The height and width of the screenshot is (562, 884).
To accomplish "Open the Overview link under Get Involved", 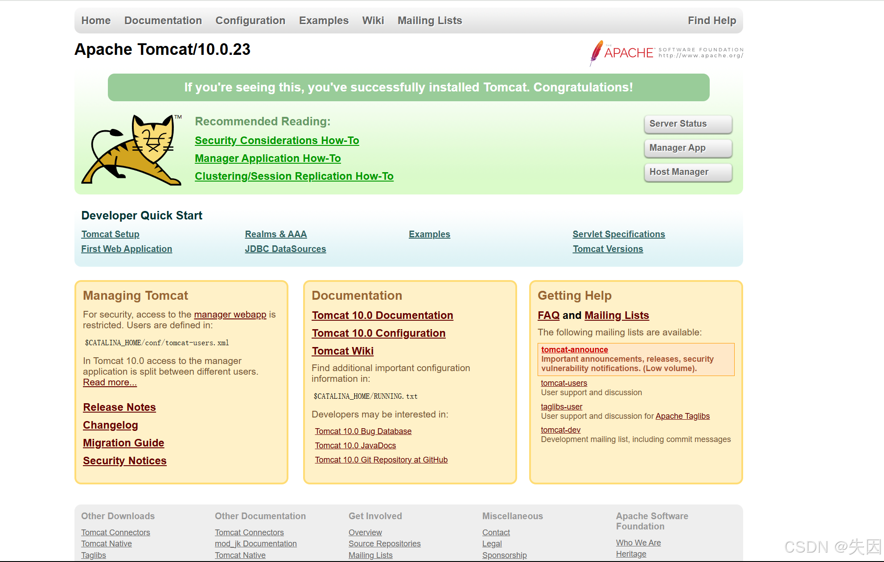I will [x=365, y=533].
